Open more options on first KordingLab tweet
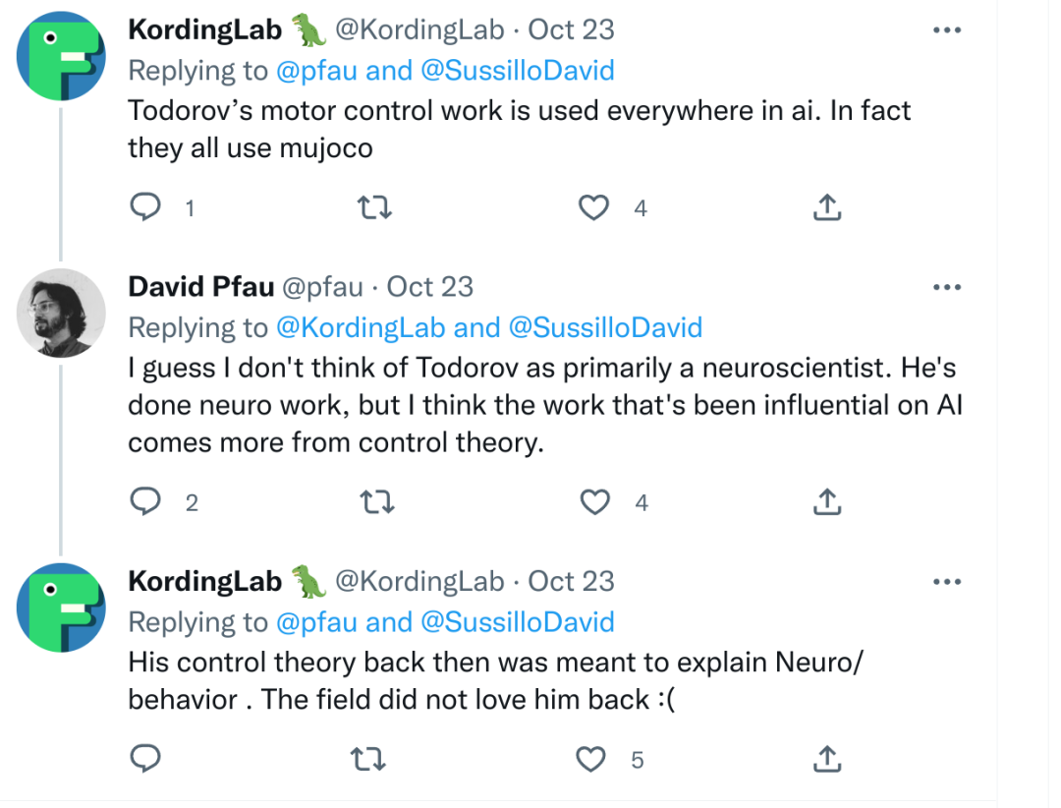 click(946, 30)
